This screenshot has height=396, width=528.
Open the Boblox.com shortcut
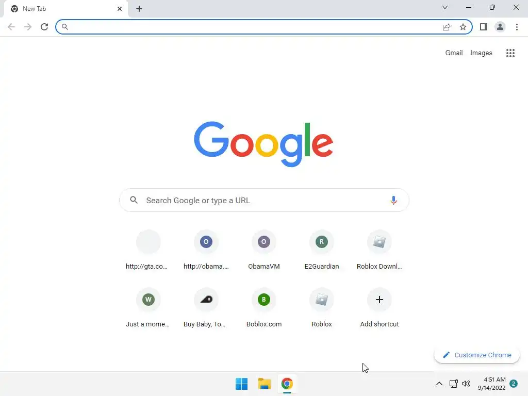(x=263, y=308)
